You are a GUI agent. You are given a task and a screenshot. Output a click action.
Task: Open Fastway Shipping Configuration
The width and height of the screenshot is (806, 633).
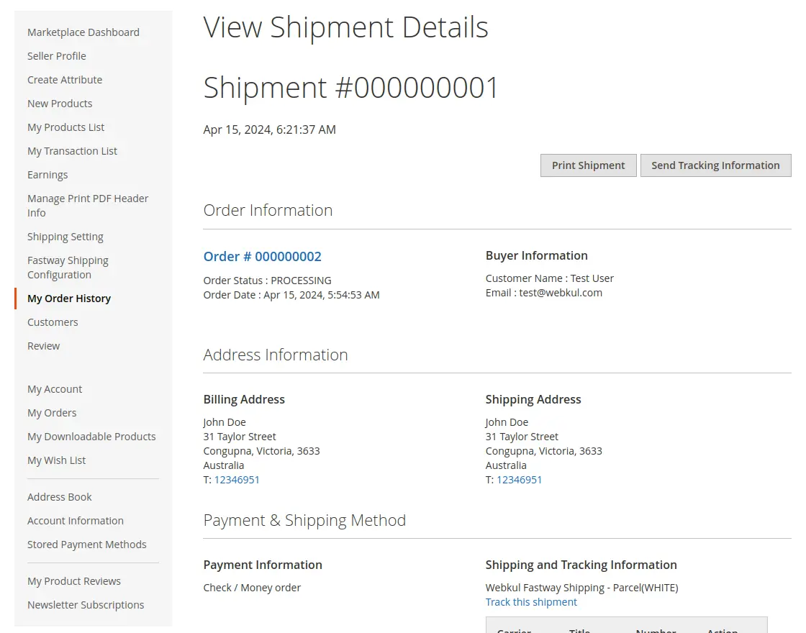point(68,267)
